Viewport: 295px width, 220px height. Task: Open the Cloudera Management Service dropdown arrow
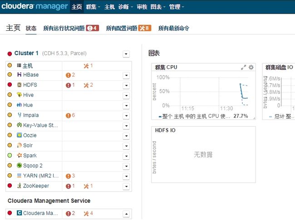tap(126, 214)
